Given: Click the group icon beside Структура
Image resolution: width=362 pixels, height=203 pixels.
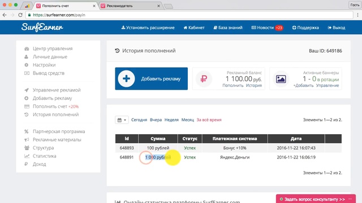Looking at the screenshot, I should (27, 148).
